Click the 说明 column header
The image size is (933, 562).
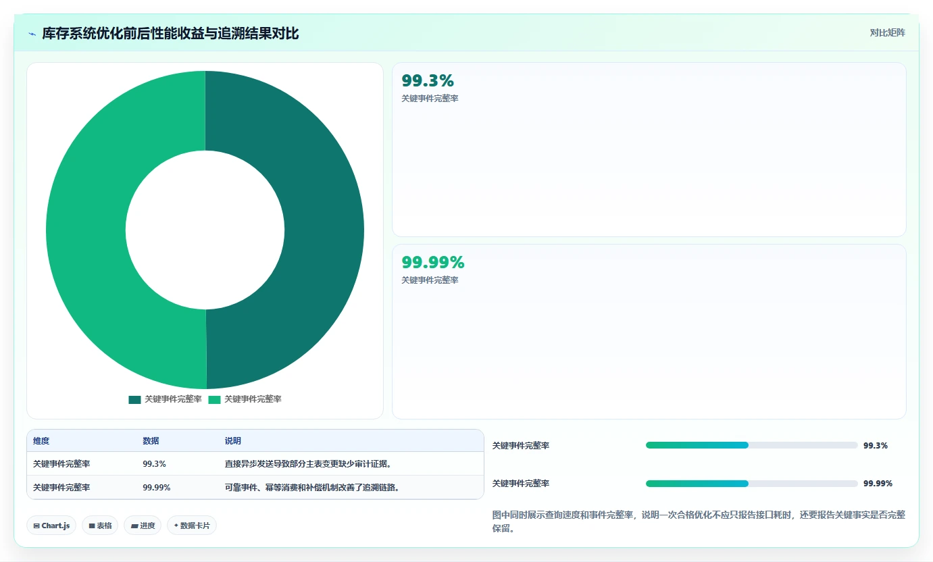(x=233, y=441)
